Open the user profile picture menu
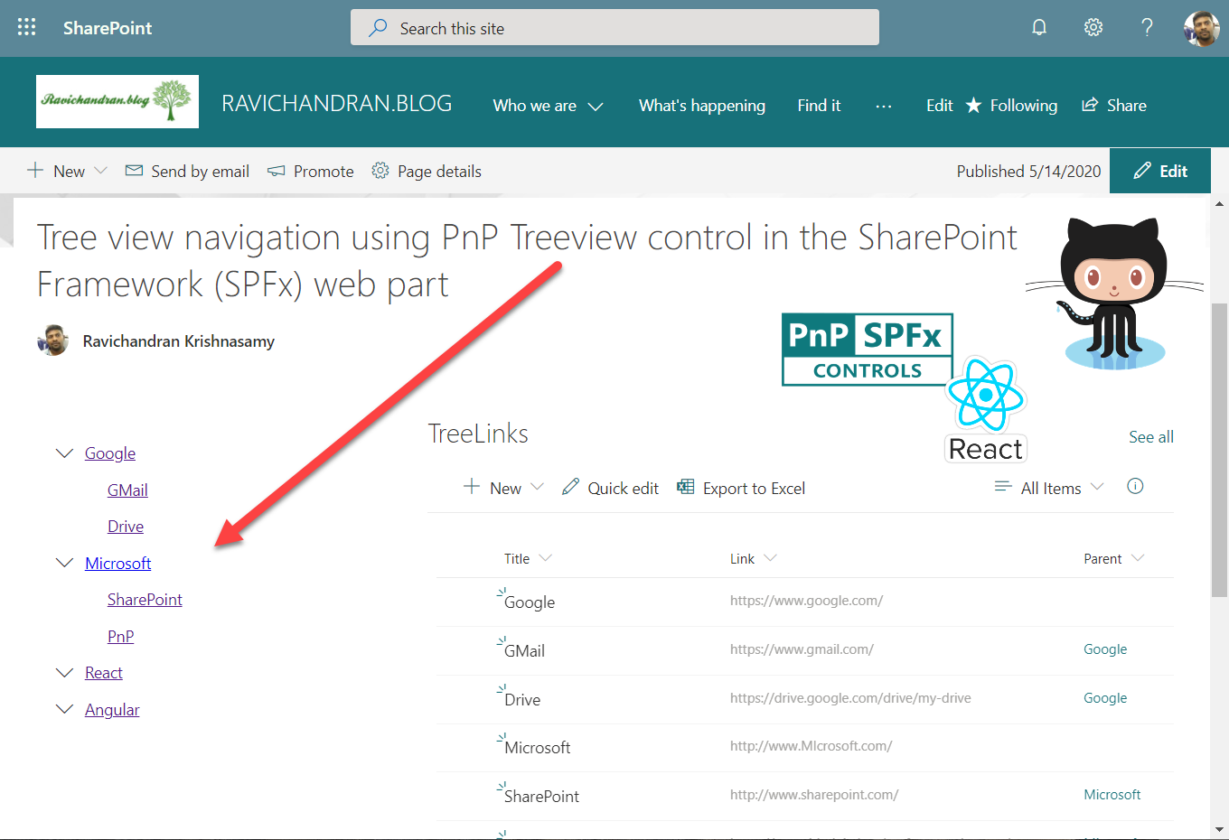Image resolution: width=1229 pixels, height=840 pixels. click(1201, 28)
